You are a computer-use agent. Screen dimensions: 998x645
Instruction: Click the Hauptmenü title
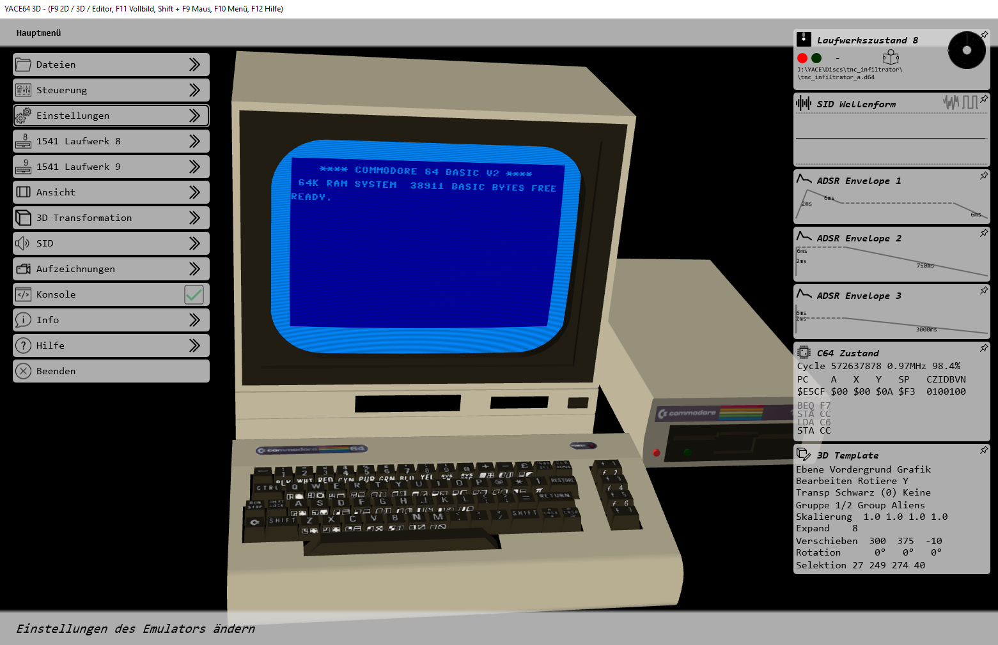pyautogui.click(x=38, y=33)
